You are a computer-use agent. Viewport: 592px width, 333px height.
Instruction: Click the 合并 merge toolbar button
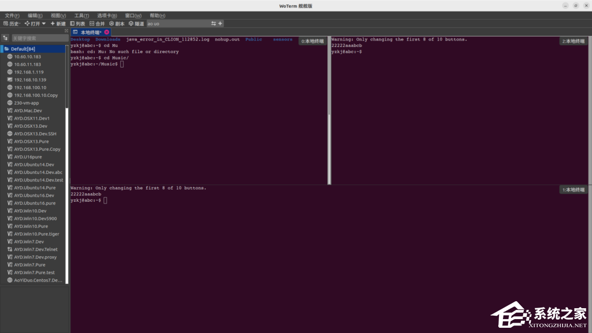[97, 23]
